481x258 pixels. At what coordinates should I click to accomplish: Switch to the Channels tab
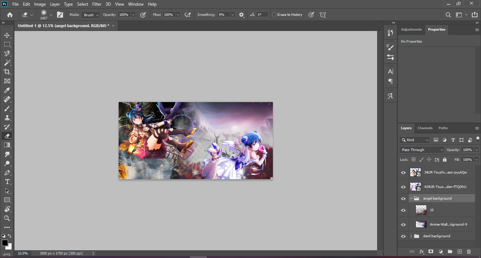pos(425,128)
